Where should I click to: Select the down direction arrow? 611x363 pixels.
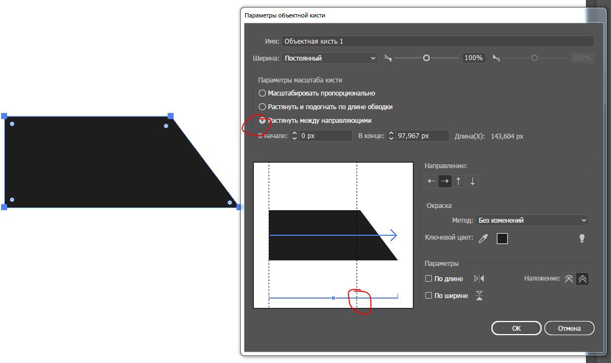point(472,181)
